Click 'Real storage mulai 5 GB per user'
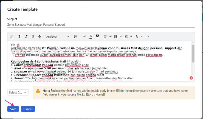Screen dimensions: 203x119 (x=40, y=68)
